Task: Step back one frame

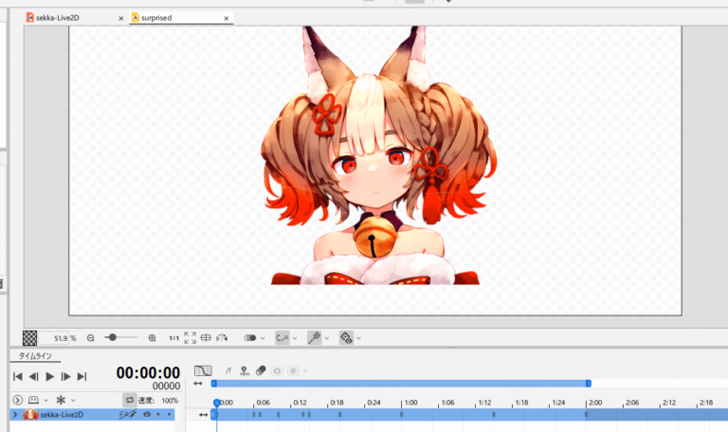Action: [33, 376]
